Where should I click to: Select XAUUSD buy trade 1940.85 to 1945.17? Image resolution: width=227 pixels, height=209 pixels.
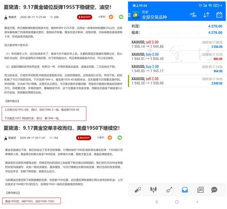coord(177,69)
